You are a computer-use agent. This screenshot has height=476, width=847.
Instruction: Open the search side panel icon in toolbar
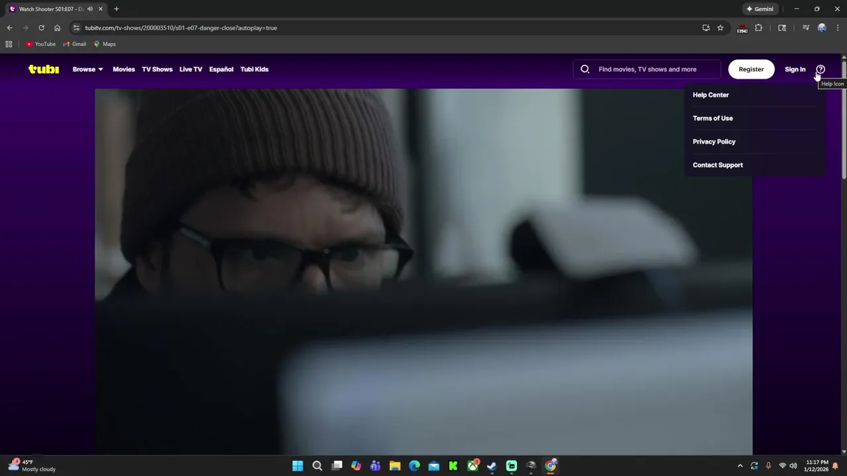pos(782,28)
